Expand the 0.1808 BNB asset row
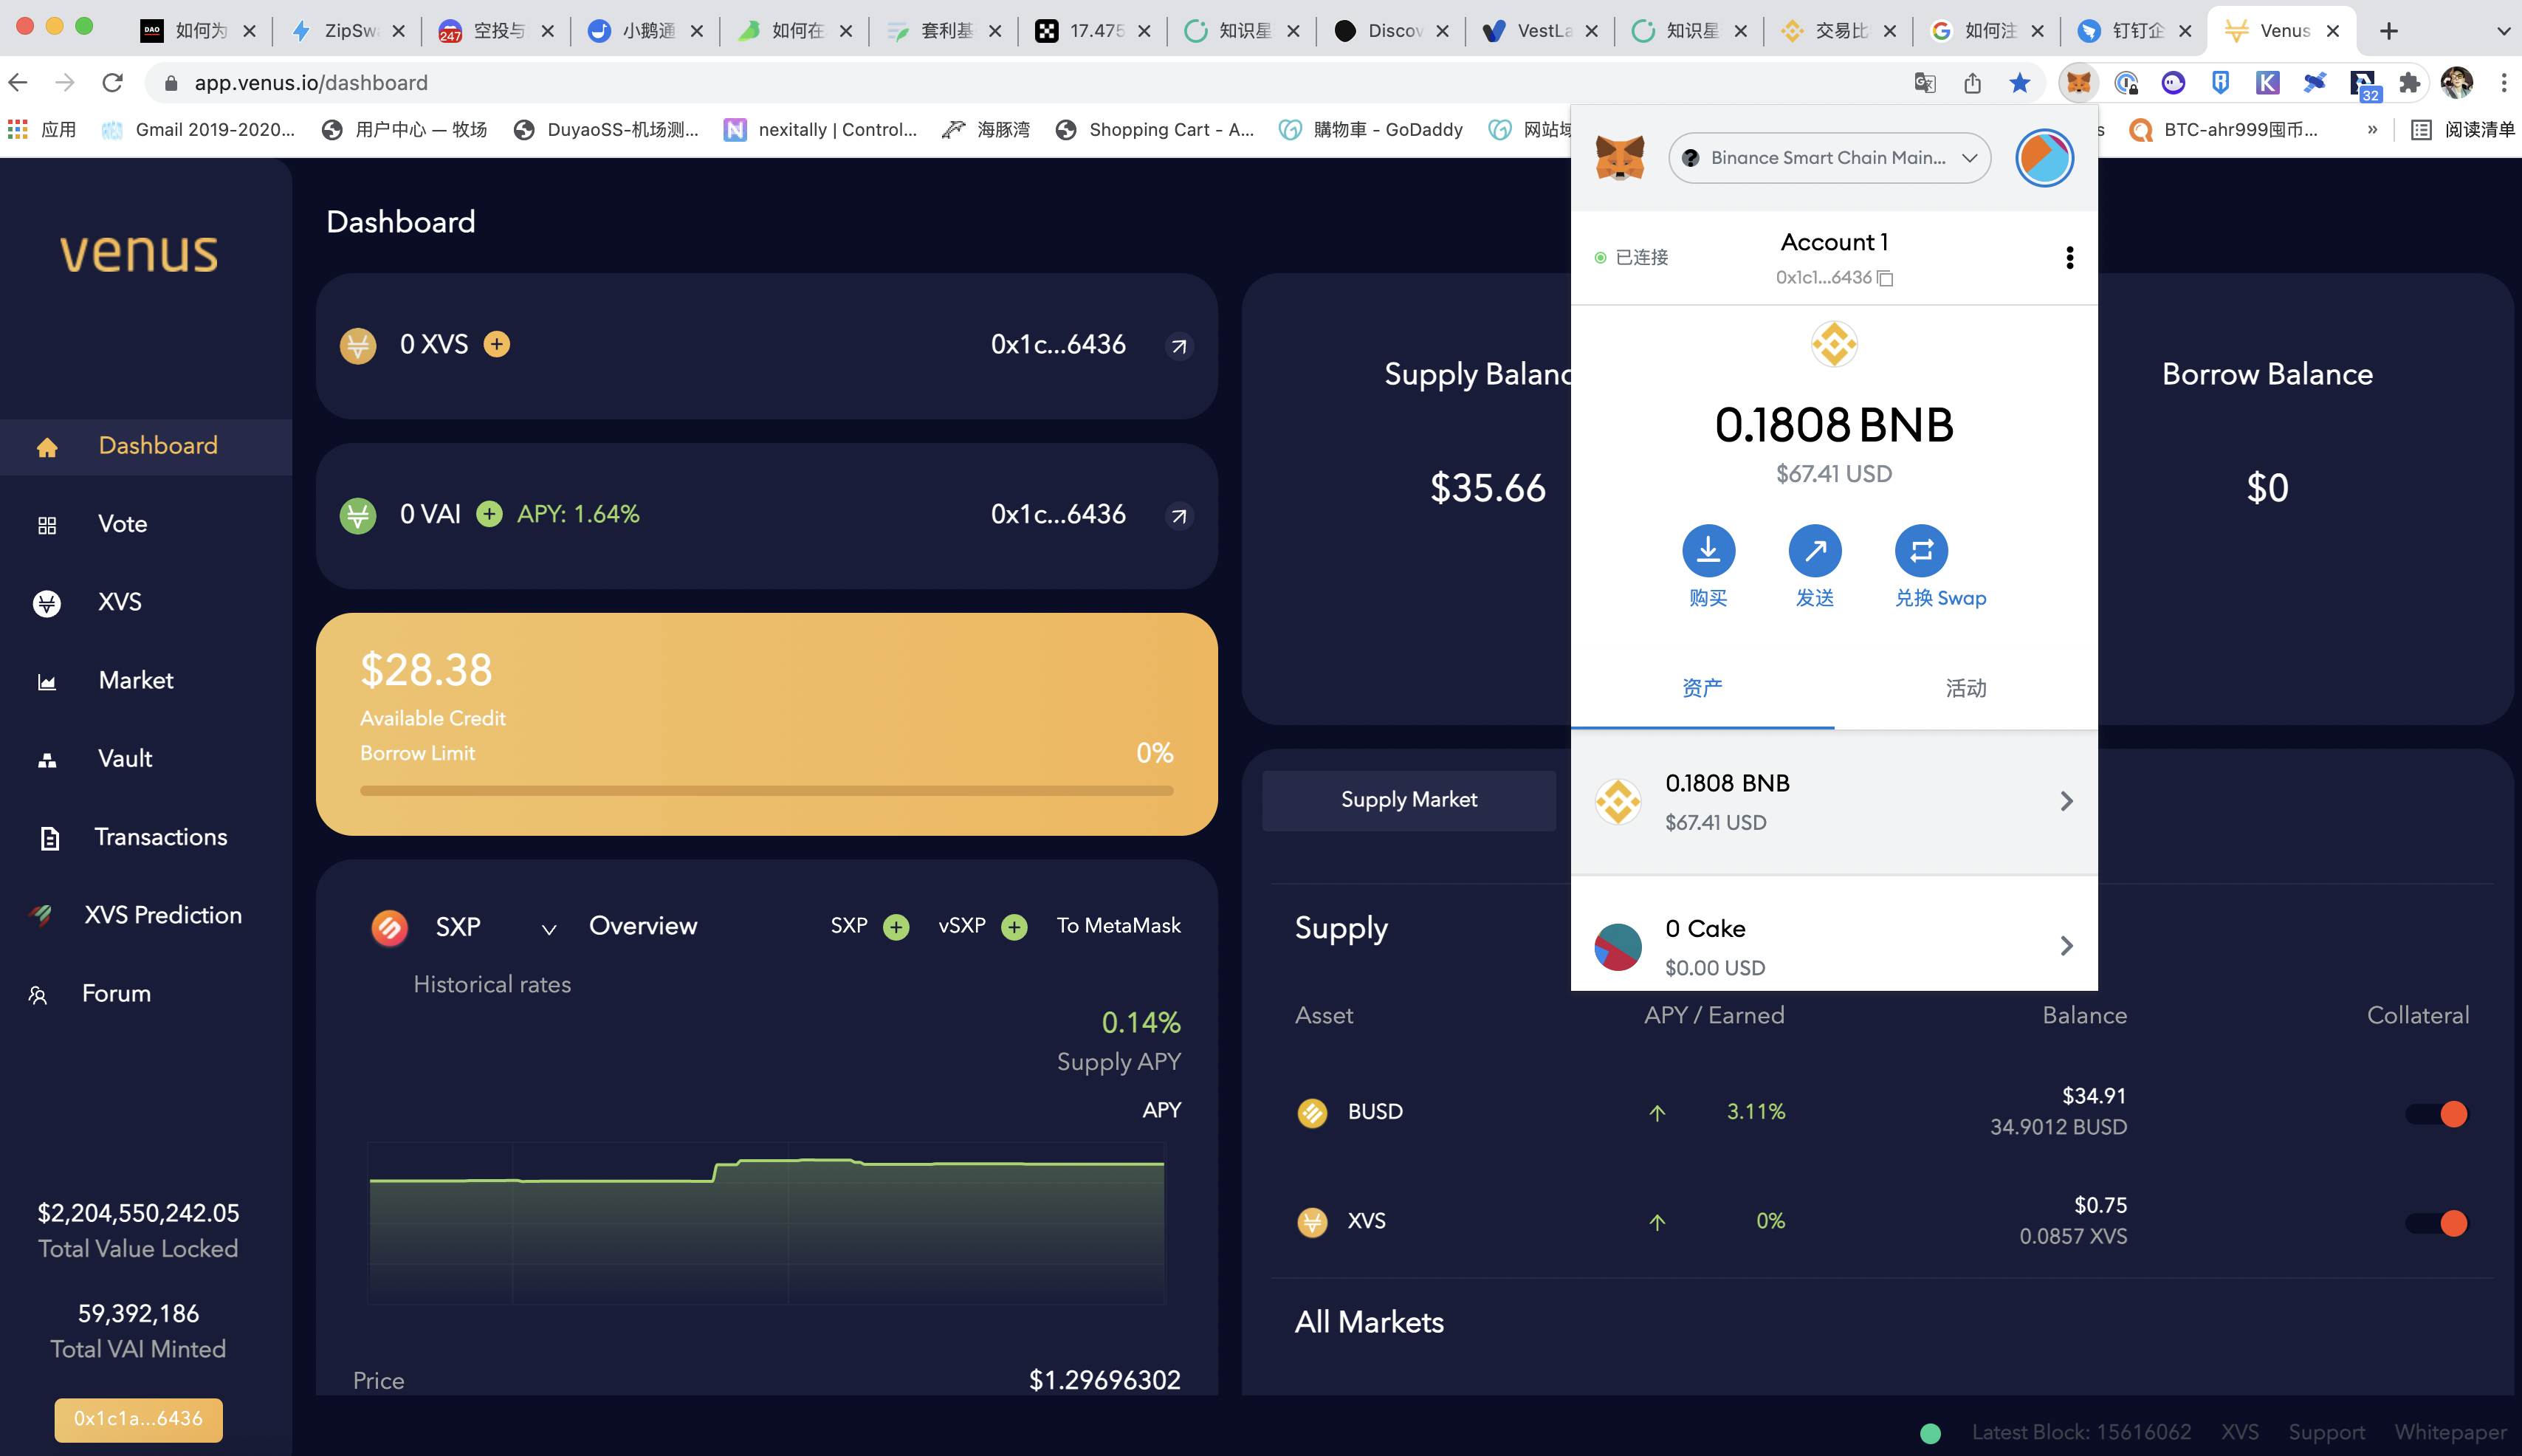The width and height of the screenshot is (2522, 1456). click(1833, 802)
